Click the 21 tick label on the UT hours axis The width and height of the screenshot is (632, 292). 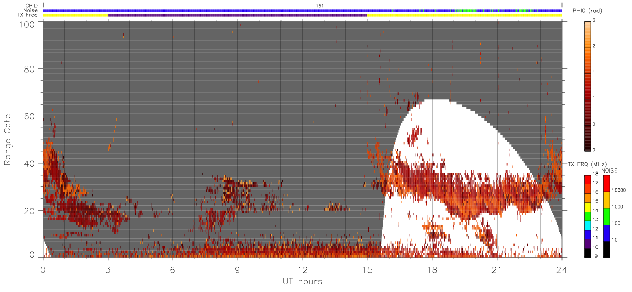click(x=497, y=269)
